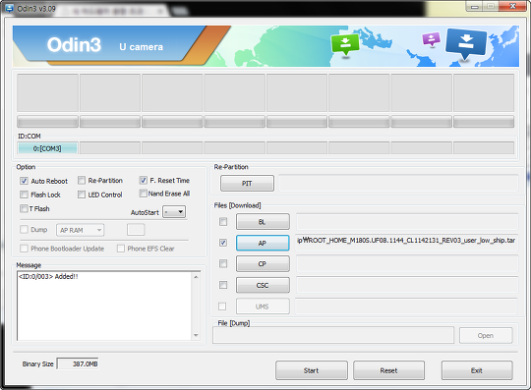Click the PIT button

pyautogui.click(x=247, y=183)
